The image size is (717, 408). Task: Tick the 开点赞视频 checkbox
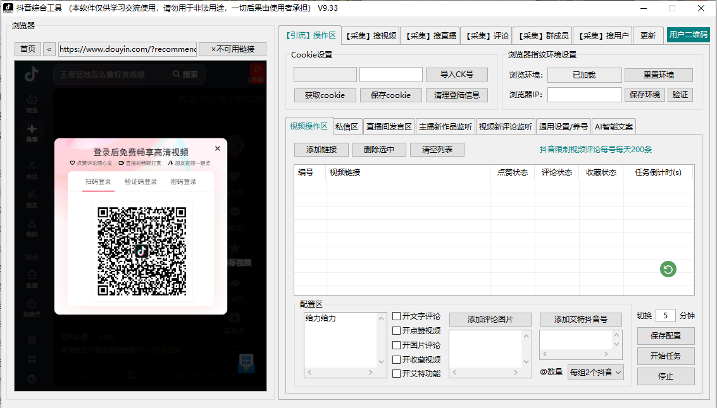click(396, 331)
